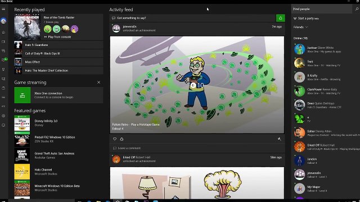Open Rise of the Tomb Raider title

[x=58, y=17]
